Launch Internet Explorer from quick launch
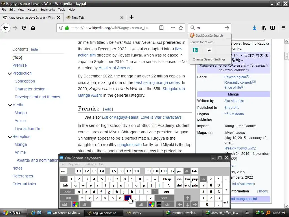 (33, 213)
